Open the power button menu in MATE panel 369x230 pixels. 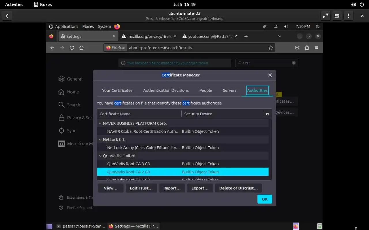click(318, 26)
